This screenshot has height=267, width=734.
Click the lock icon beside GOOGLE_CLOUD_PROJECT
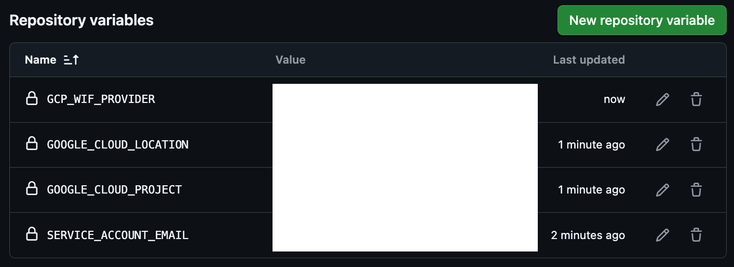[x=32, y=189]
